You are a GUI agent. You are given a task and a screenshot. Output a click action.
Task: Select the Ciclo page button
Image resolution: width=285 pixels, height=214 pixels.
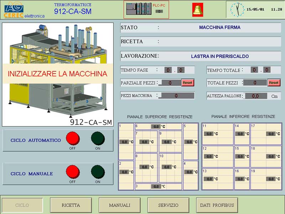point(22,205)
